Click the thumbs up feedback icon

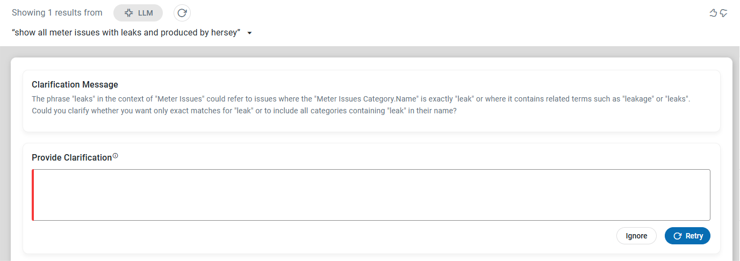tap(714, 13)
